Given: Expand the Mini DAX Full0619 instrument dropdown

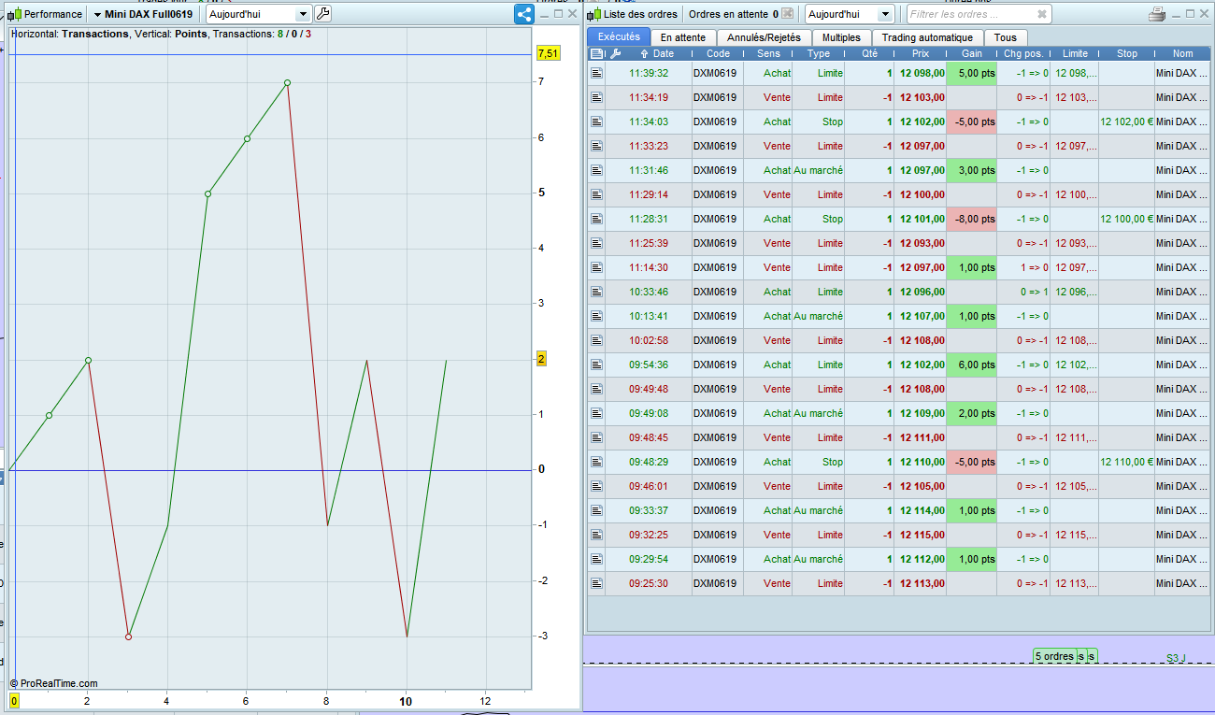Looking at the screenshot, I should pyautogui.click(x=97, y=14).
